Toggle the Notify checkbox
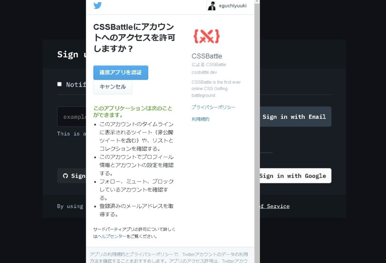The height and width of the screenshot is (263, 386). 59,84
